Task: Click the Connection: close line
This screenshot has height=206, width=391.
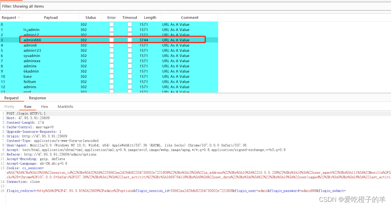Action: click(x=23, y=182)
